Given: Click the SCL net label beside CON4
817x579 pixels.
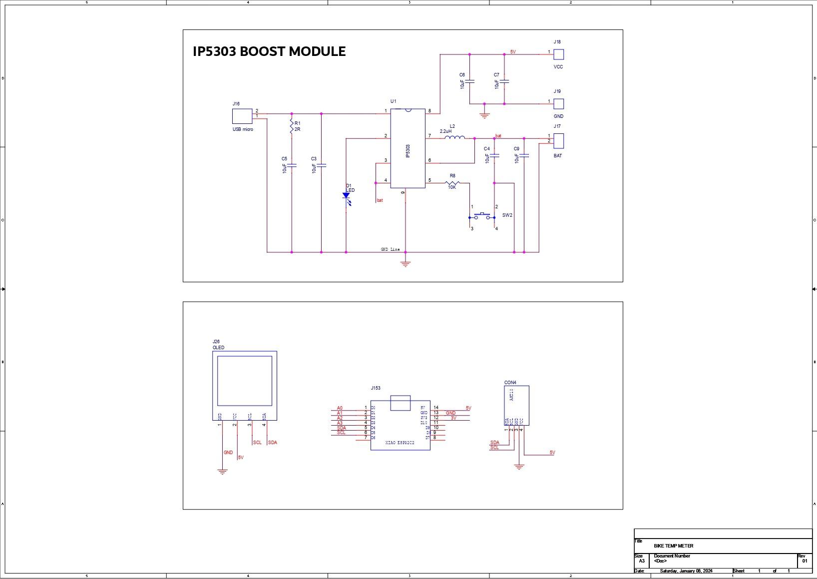Looking at the screenshot, I should point(494,448).
